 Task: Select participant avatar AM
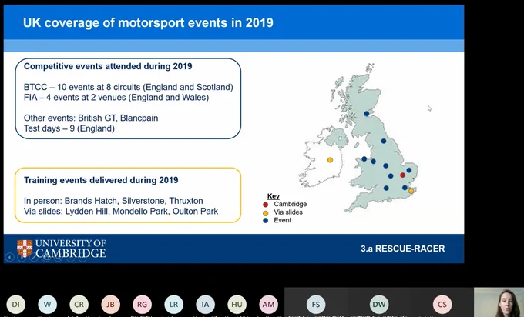tap(268, 305)
